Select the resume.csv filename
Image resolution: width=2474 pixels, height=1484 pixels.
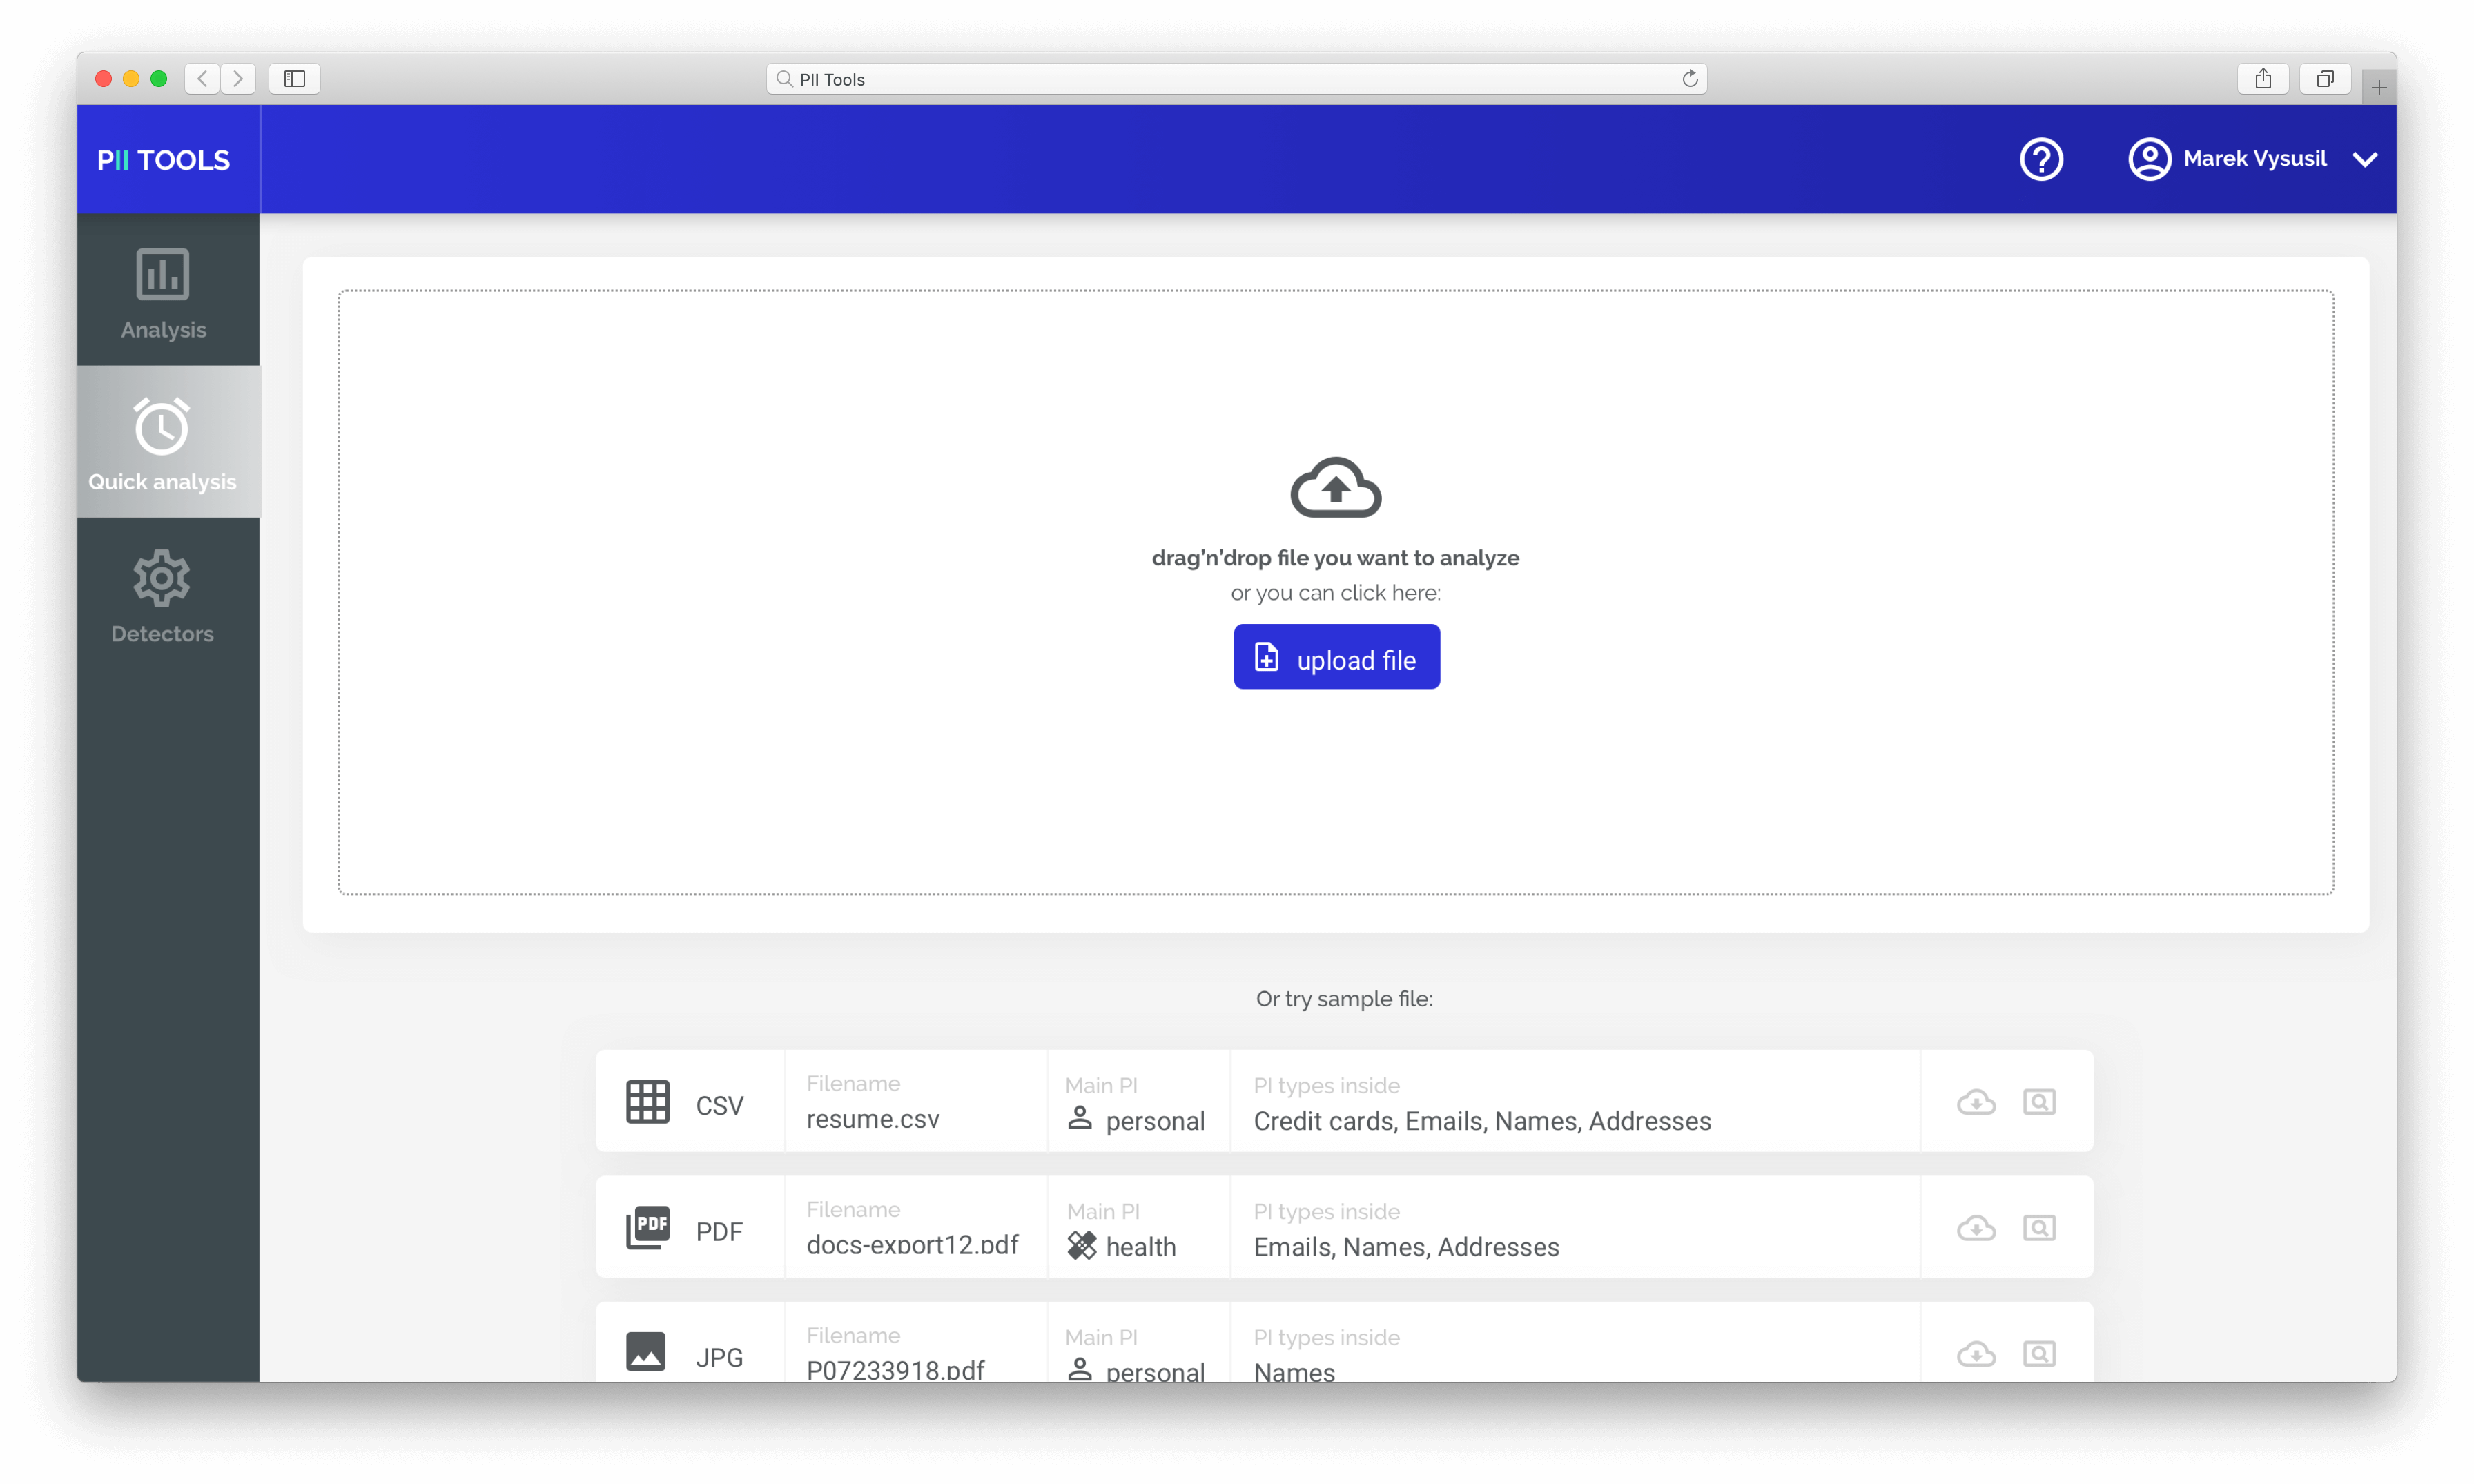click(x=873, y=1119)
